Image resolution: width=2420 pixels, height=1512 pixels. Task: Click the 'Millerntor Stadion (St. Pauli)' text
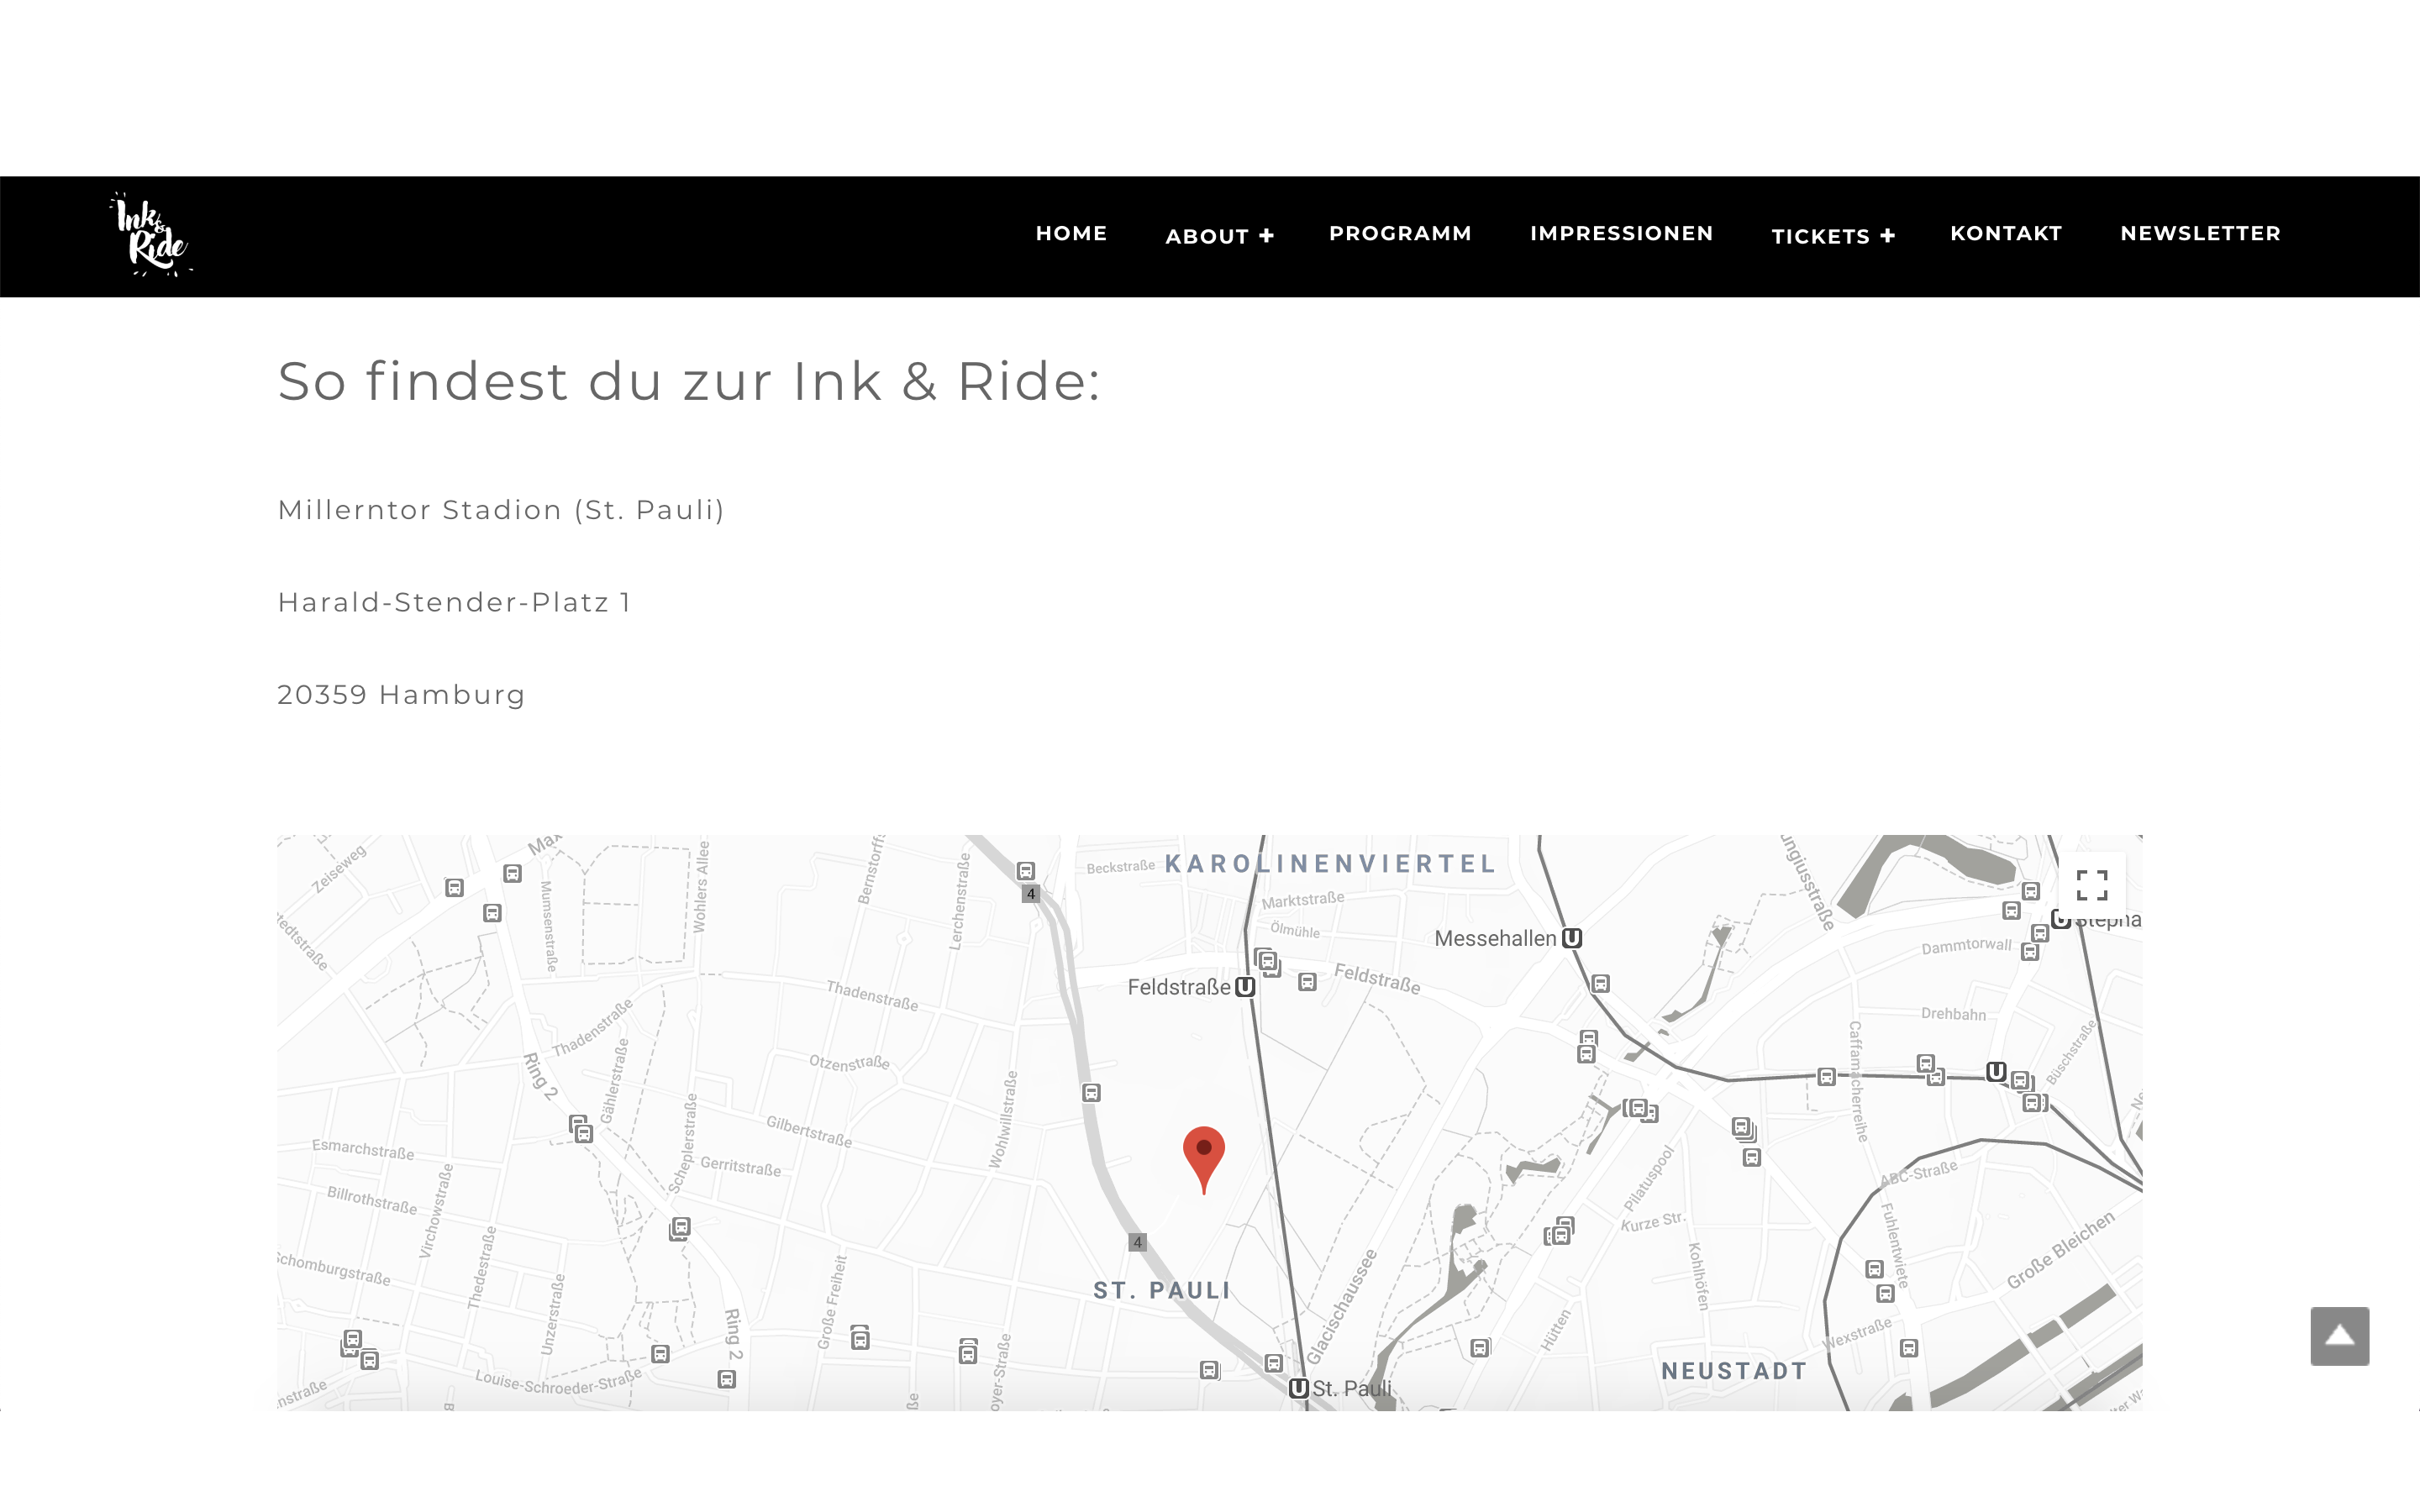[501, 510]
